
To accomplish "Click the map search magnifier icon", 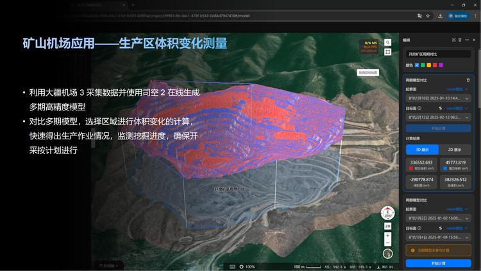I will click(388, 42).
